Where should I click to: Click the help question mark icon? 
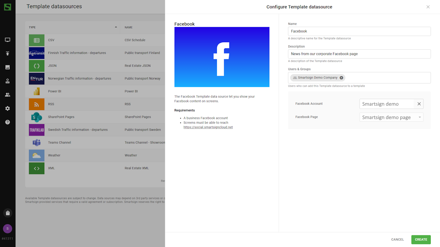pyautogui.click(x=8, y=122)
